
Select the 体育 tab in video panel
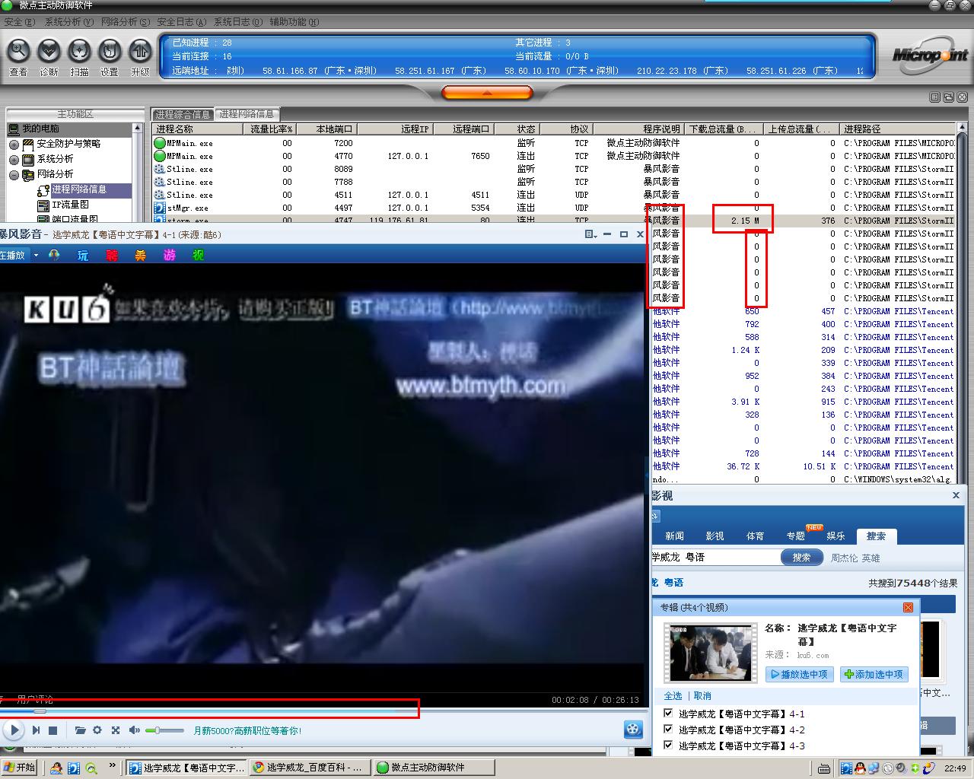[x=755, y=536]
